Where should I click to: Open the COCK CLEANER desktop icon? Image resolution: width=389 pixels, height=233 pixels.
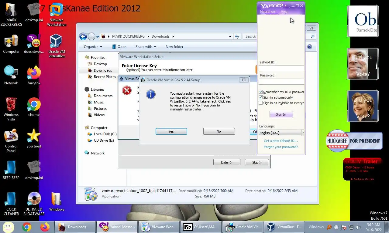(x=11, y=204)
